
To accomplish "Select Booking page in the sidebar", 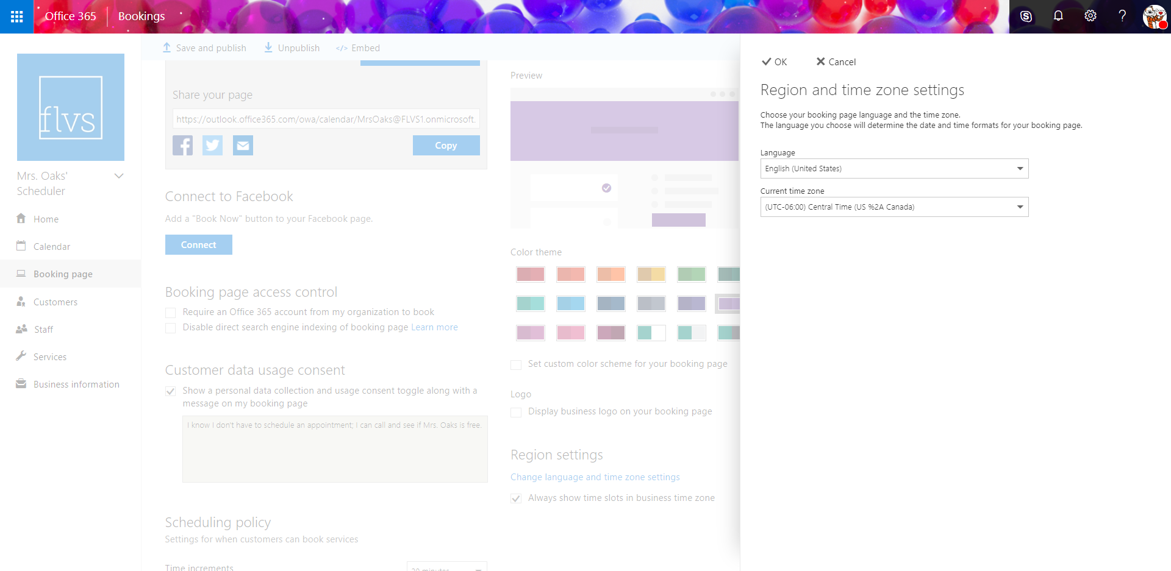I will [63, 274].
